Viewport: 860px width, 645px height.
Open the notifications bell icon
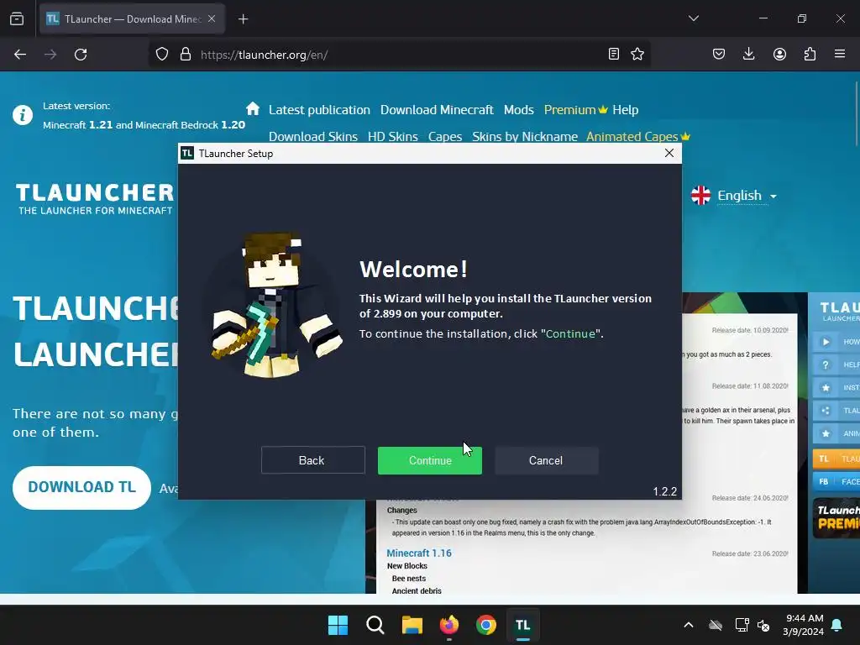tap(837, 625)
